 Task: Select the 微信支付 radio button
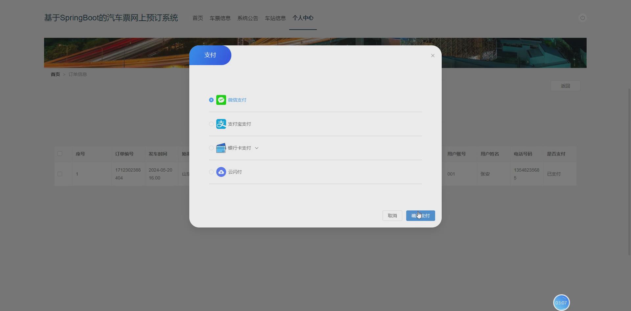tap(211, 100)
